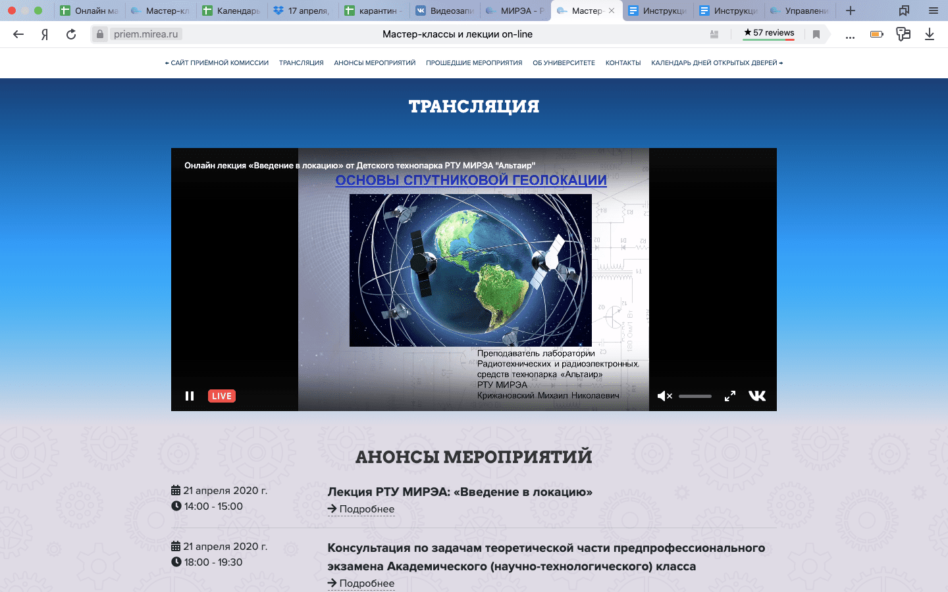948x592 pixels.
Task: Switch to the МИРЭА tab
Action: pos(515,11)
